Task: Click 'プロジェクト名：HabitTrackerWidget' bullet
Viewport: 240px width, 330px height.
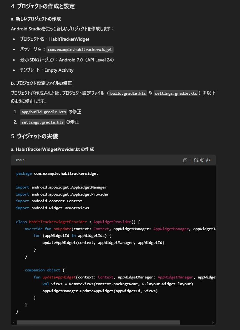Action: click(55, 39)
